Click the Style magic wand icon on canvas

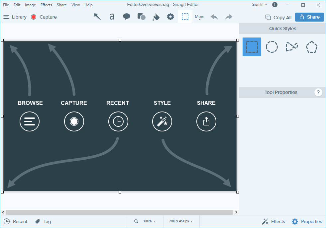pos(162,121)
